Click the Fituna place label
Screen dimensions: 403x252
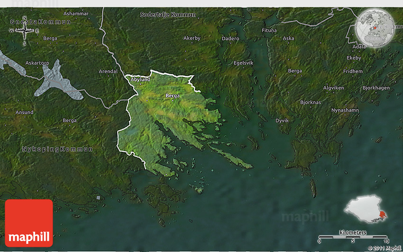coord(269,30)
